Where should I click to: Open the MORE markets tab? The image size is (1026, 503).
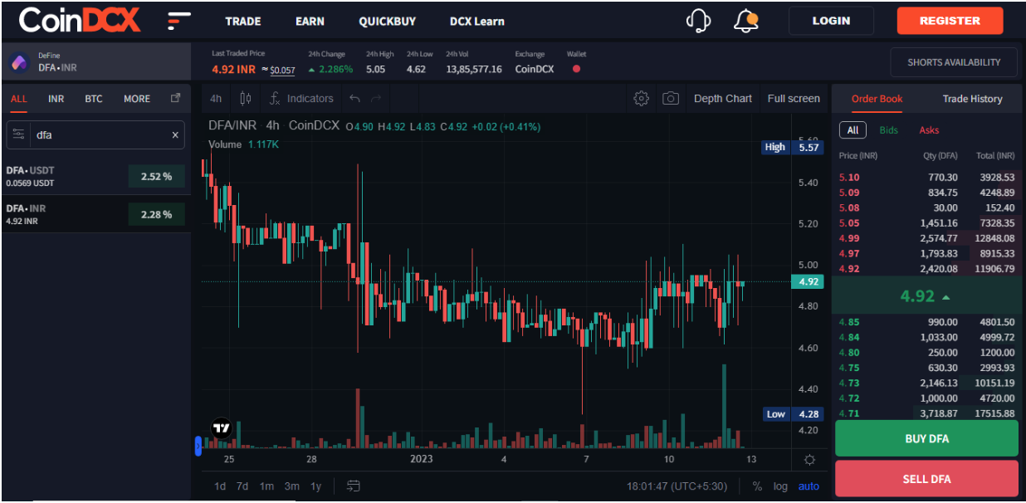click(137, 99)
